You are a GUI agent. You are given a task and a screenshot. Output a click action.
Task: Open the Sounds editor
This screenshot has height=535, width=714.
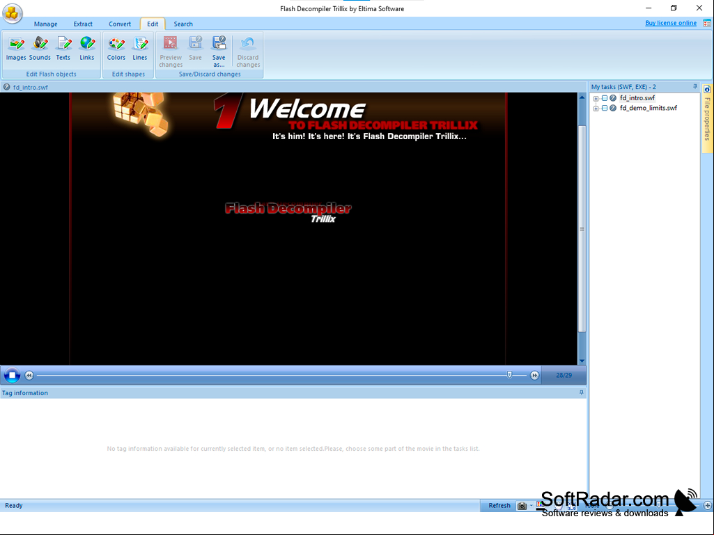pyautogui.click(x=40, y=49)
